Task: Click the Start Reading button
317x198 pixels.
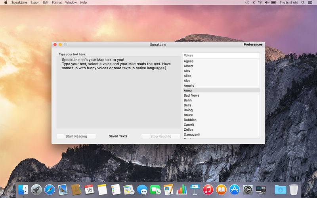Action: (x=76, y=136)
